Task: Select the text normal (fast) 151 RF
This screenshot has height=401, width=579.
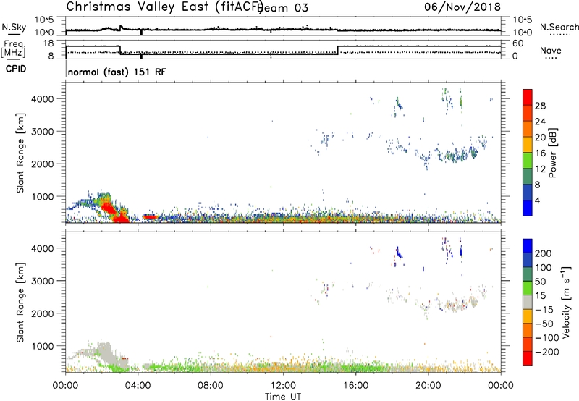Action: tap(117, 72)
